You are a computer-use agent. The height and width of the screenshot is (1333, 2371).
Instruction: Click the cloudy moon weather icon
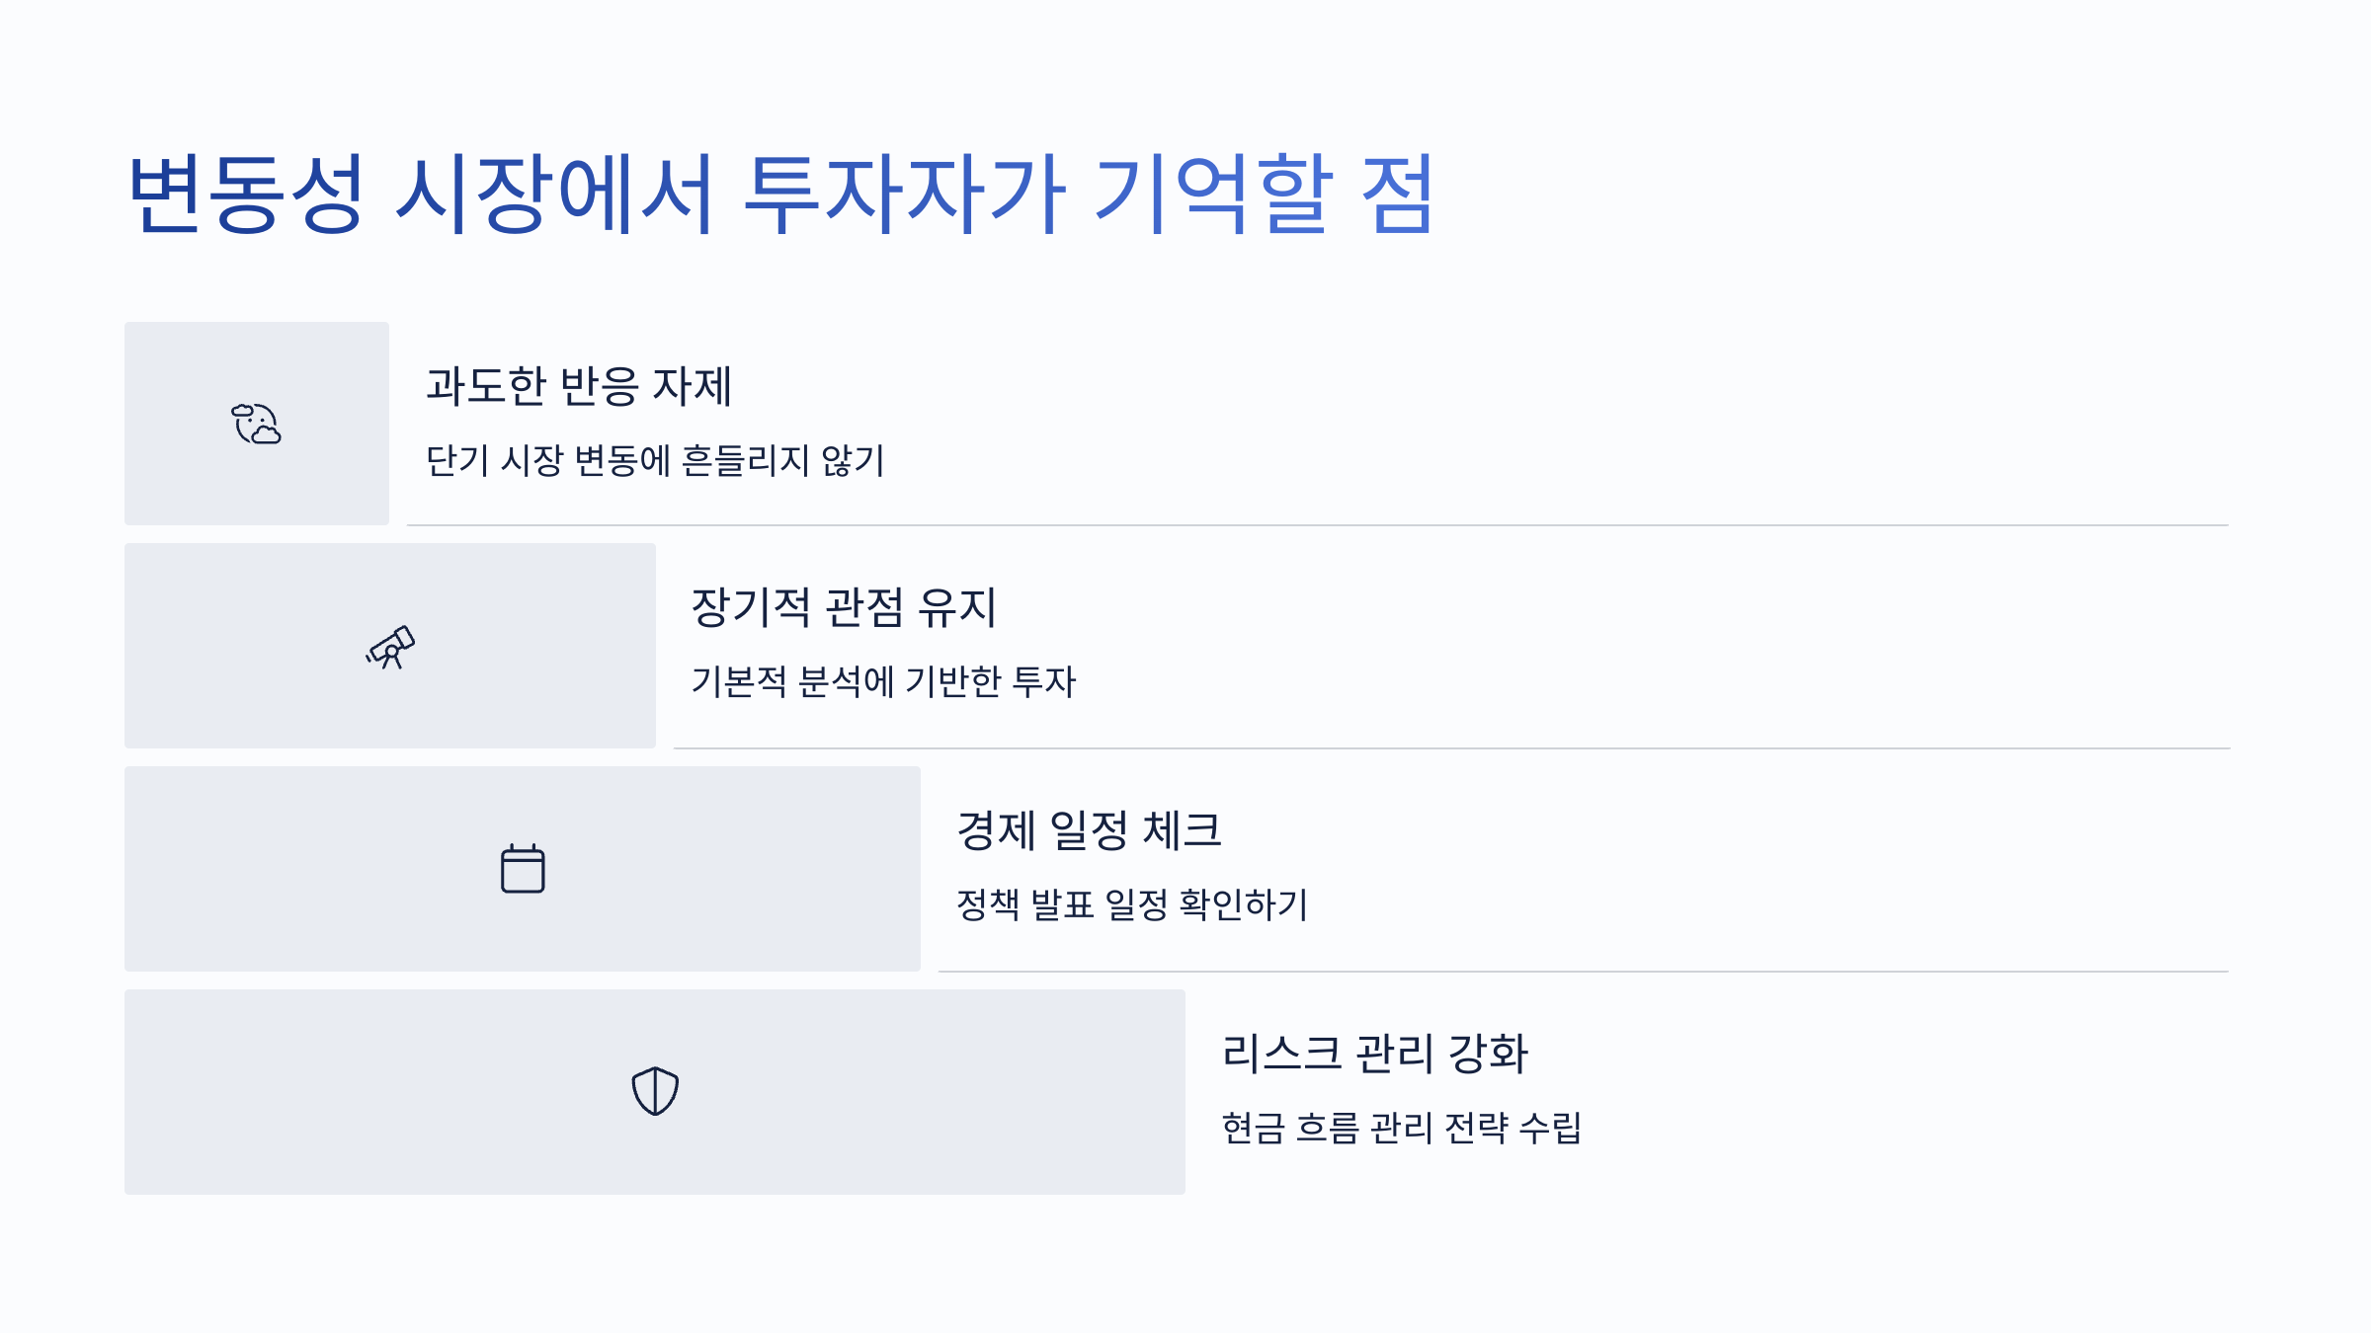[x=257, y=424]
